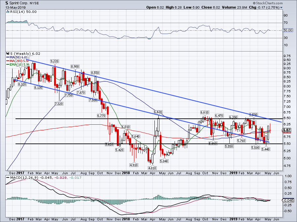Screen dimensions: 297x222
Task: Click the 5.440 low price label
Action: coord(266,149)
